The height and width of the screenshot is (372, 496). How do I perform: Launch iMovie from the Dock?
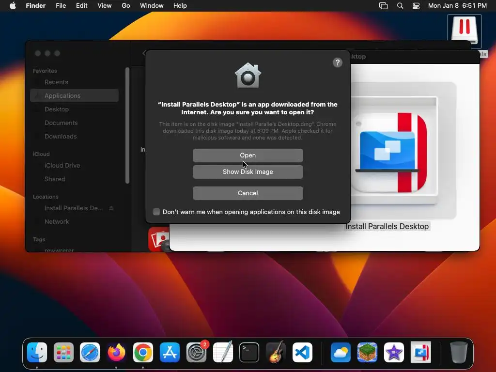(394, 353)
